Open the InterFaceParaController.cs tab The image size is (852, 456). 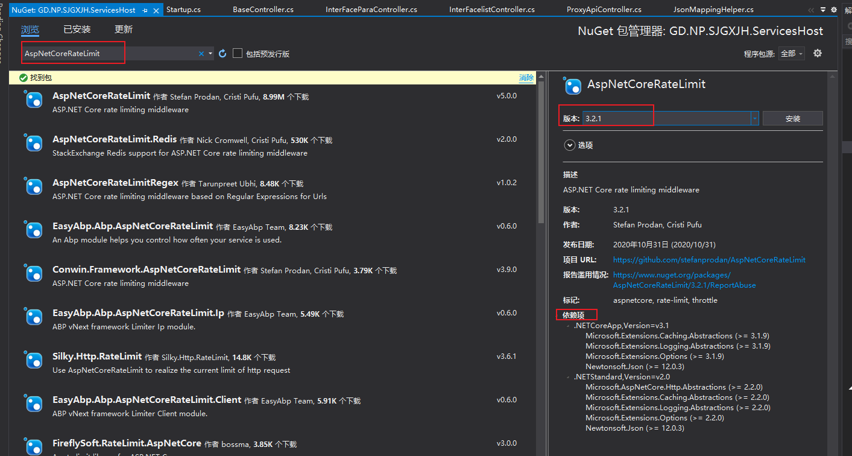pyautogui.click(x=371, y=10)
